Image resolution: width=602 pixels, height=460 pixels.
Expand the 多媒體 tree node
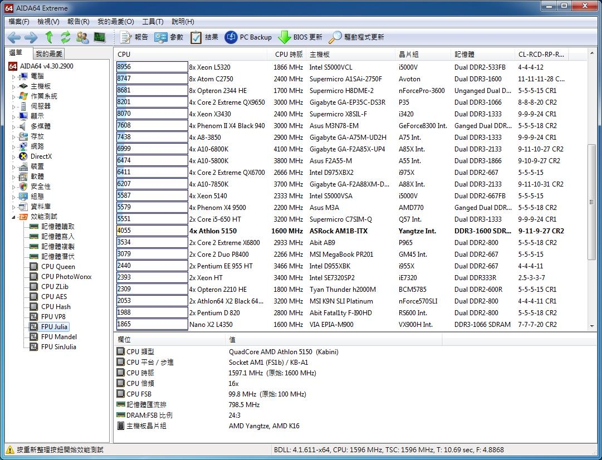[13, 126]
